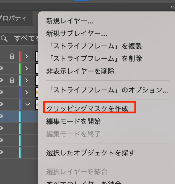The height and width of the screenshot is (184, 175).
Task: Expand the red-colored top layer
Action: coord(27,57)
